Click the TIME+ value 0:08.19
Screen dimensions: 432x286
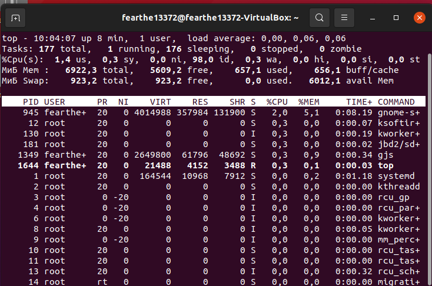pyautogui.click(x=354, y=112)
